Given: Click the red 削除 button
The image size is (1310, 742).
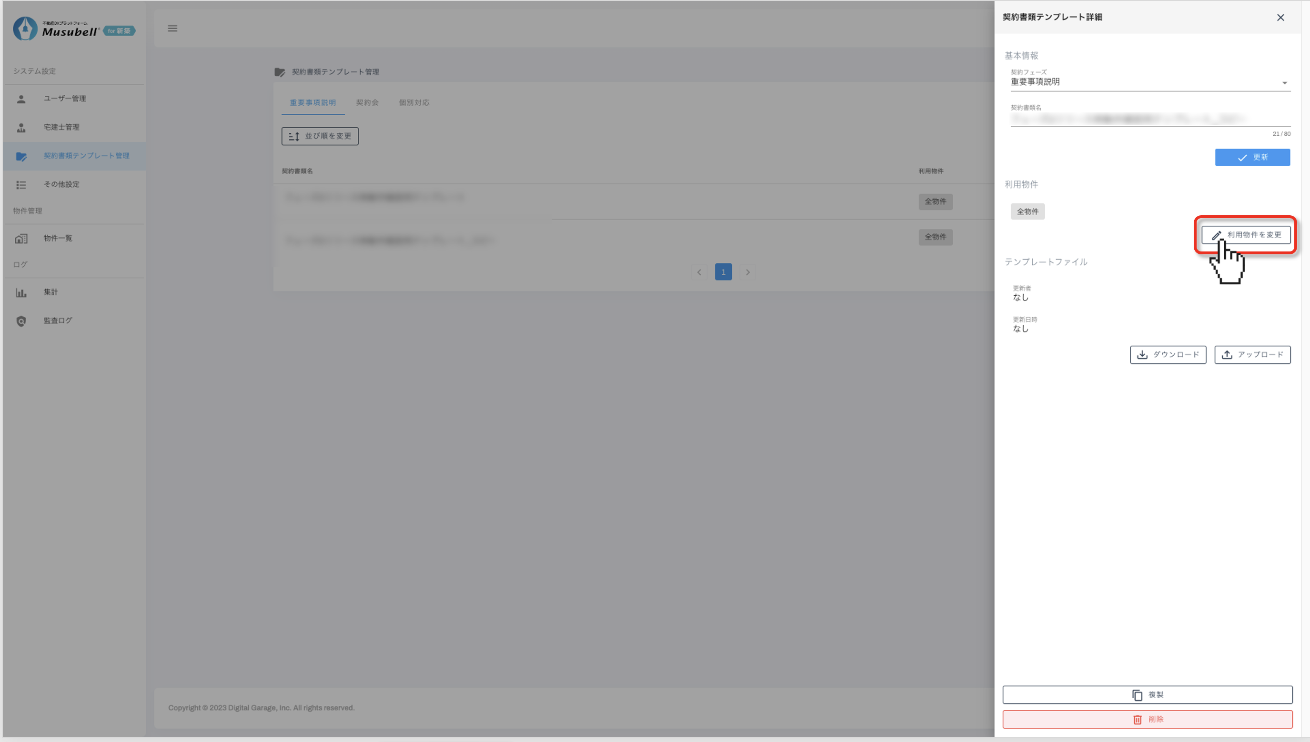Looking at the screenshot, I should [1147, 719].
